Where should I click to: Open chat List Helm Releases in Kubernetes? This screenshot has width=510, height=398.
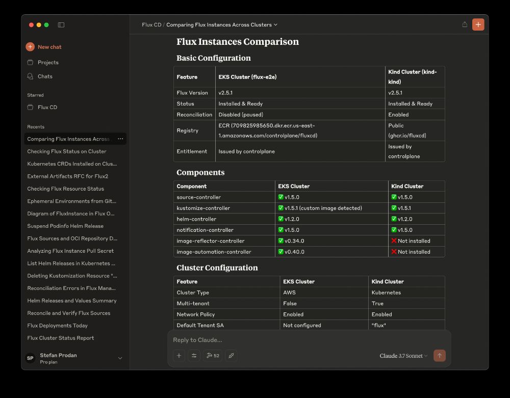(x=71, y=263)
